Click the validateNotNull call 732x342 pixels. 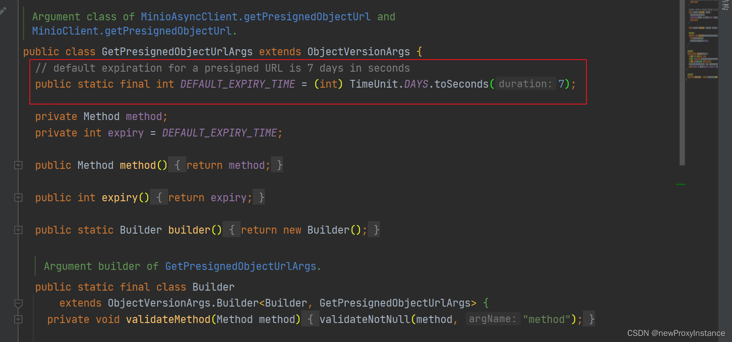[365, 320]
